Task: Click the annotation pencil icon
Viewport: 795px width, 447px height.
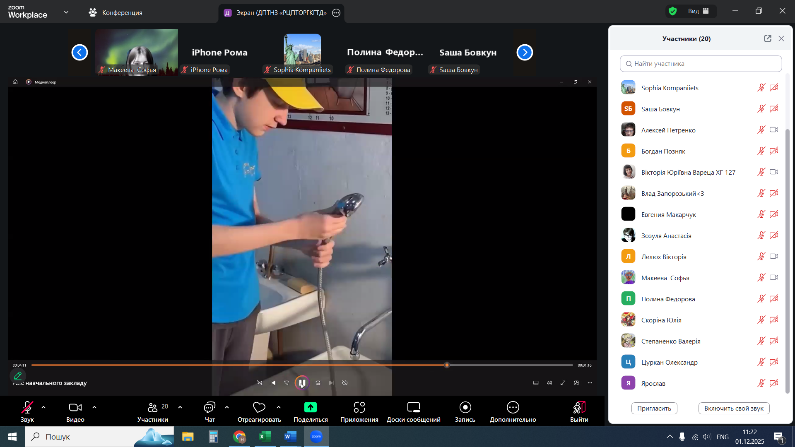Action: (x=18, y=376)
